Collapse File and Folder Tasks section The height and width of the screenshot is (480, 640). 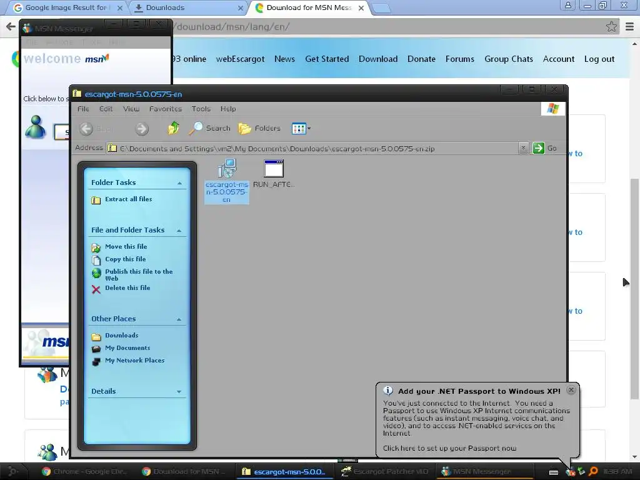[x=179, y=231]
